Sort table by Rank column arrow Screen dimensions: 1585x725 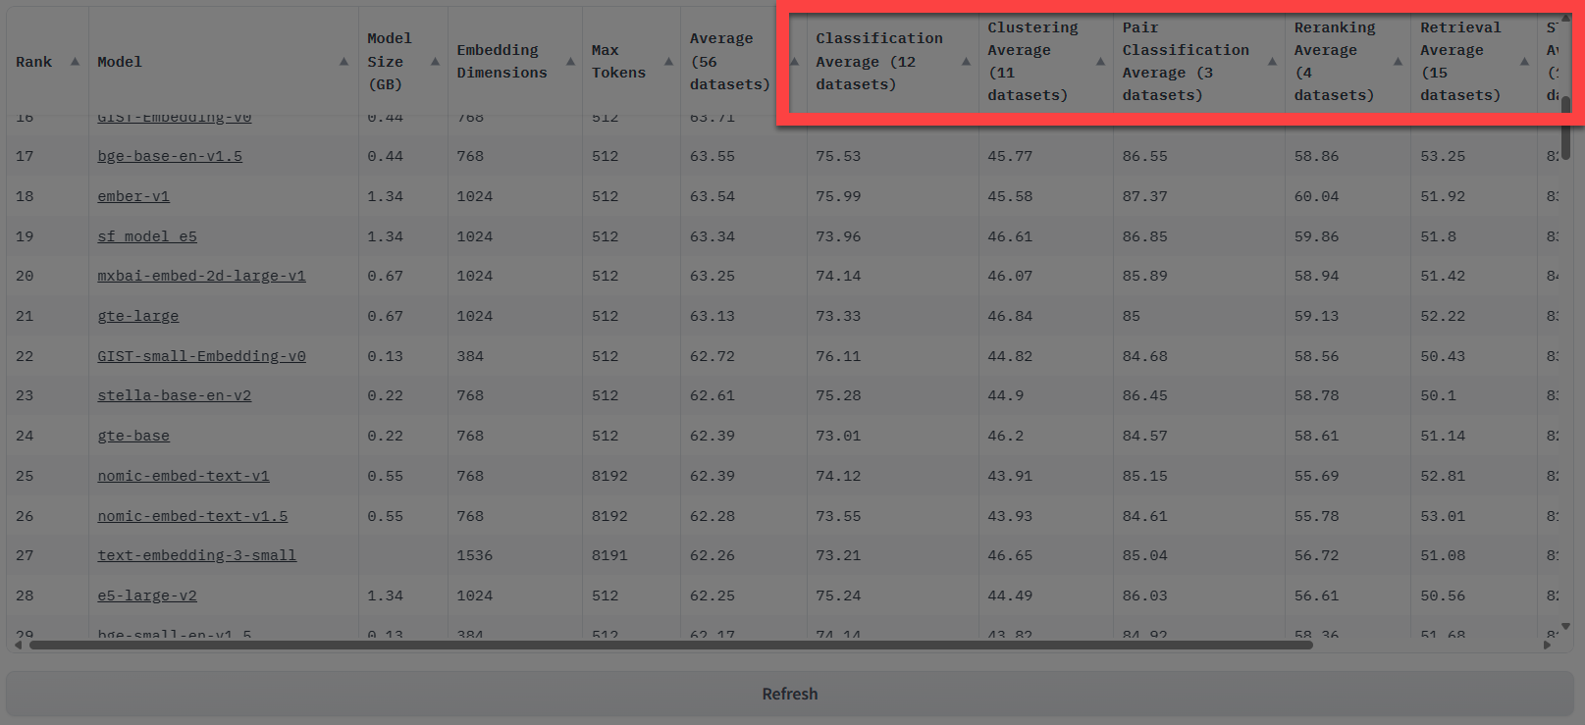[x=75, y=62]
